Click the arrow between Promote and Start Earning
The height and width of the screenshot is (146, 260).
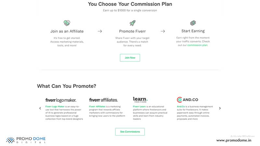pyautogui.click(x=163, y=31)
